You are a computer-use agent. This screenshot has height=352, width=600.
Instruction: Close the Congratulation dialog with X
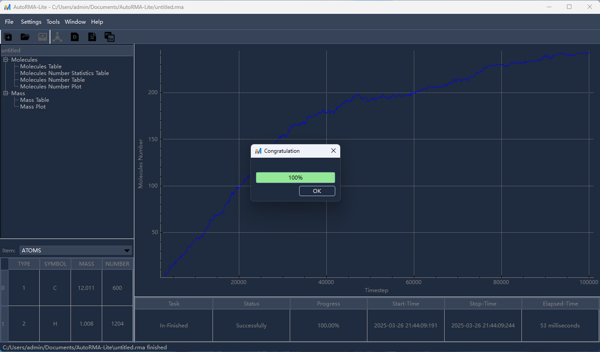333,151
